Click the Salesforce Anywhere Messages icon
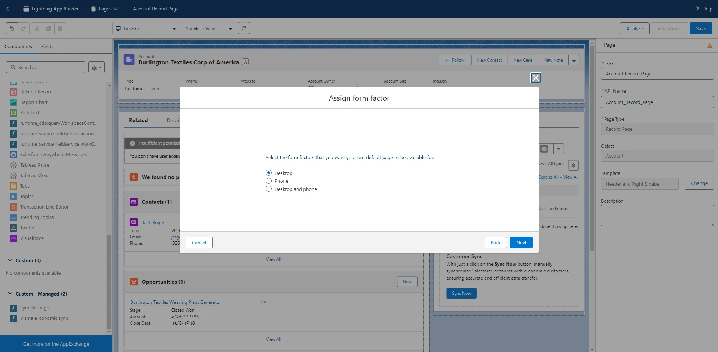Image resolution: width=718 pixels, height=352 pixels. [x=13, y=155]
